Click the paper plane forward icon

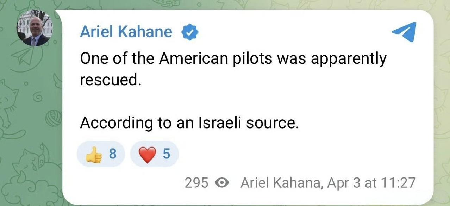[404, 32]
